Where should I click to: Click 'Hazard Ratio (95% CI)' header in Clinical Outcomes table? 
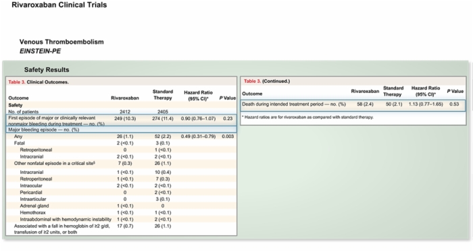point(198,96)
